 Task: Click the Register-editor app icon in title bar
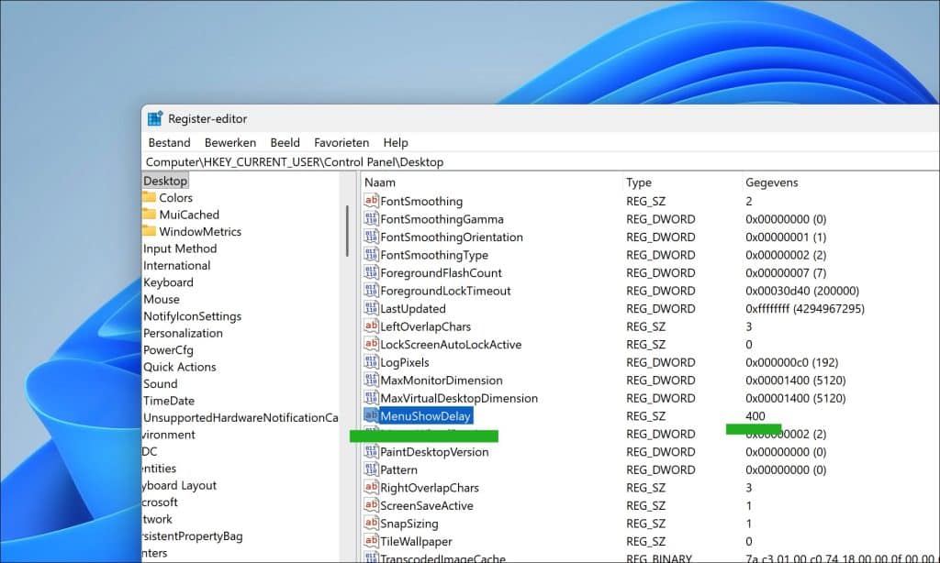pyautogui.click(x=155, y=118)
